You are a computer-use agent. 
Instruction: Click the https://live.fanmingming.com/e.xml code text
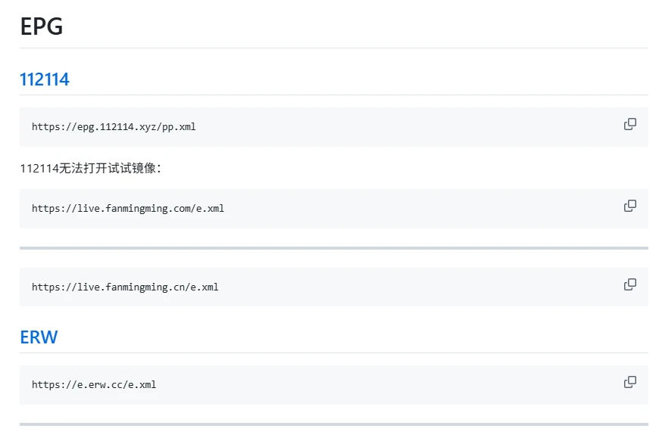click(x=128, y=209)
